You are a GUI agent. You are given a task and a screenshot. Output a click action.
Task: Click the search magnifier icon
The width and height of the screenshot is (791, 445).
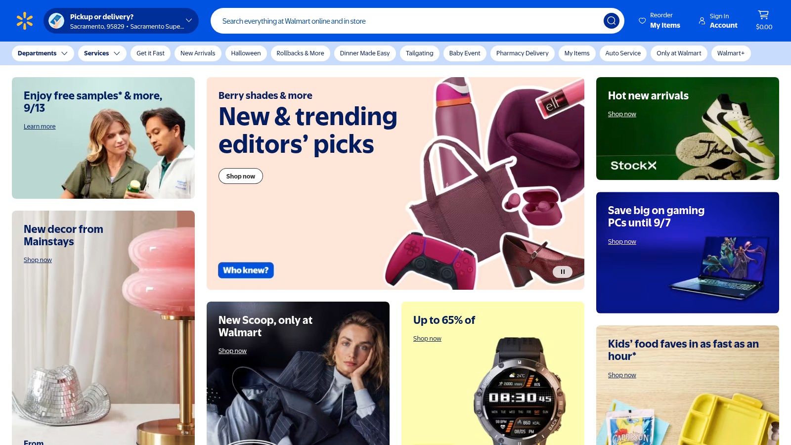coord(611,21)
